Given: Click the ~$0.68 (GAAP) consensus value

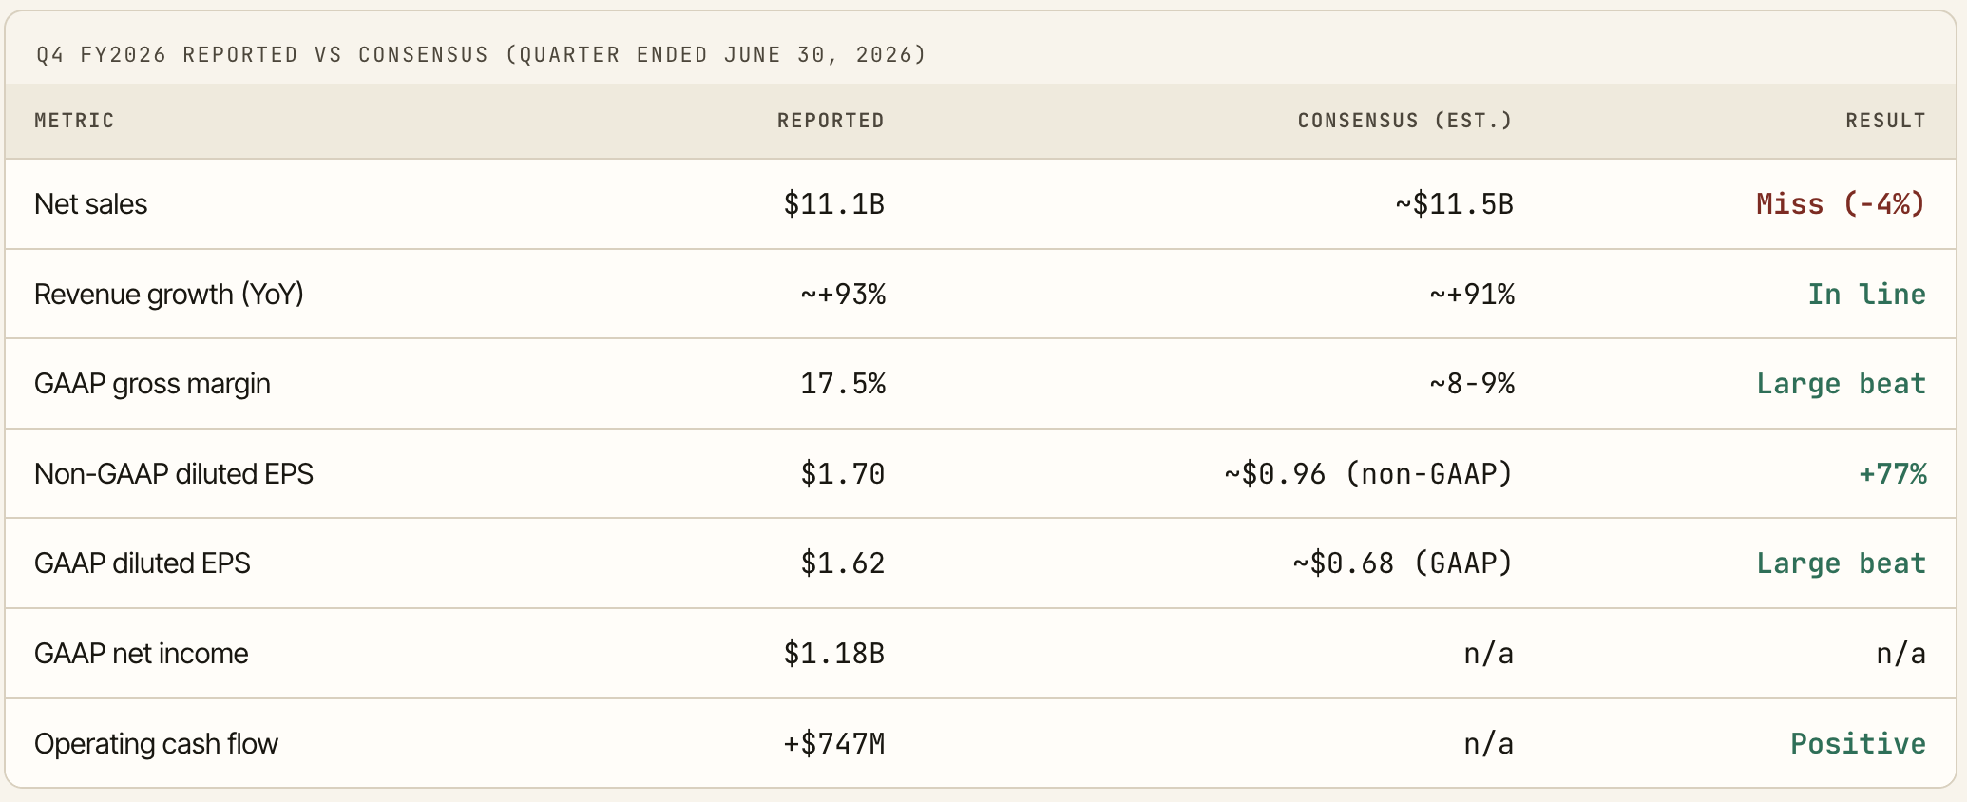Looking at the screenshot, I should tap(1402, 563).
